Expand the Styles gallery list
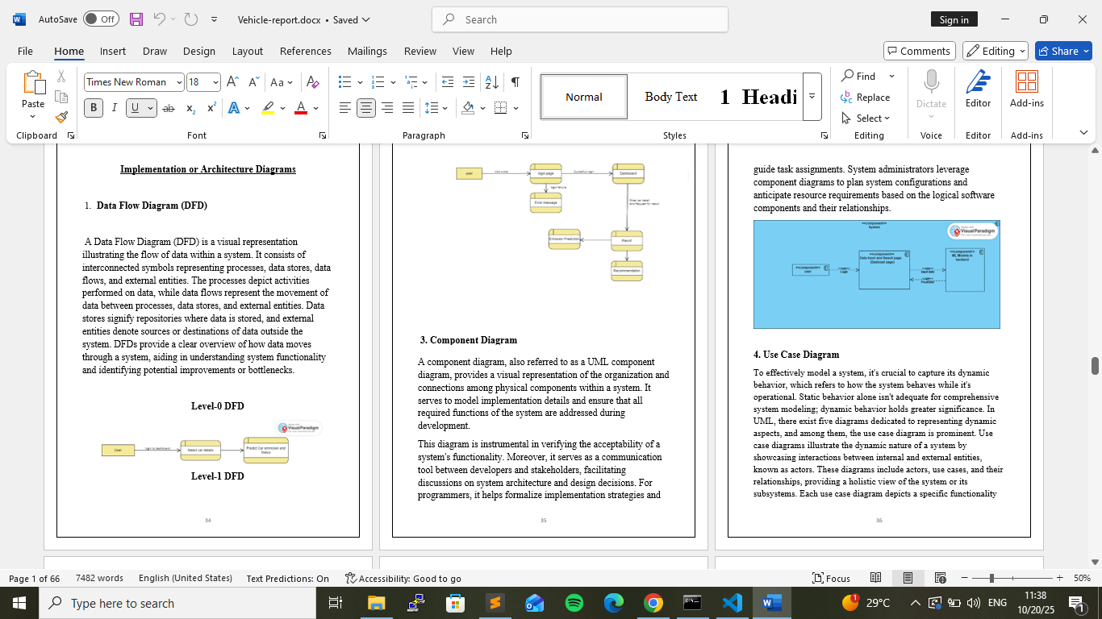The height and width of the screenshot is (619, 1102). pos(812,96)
